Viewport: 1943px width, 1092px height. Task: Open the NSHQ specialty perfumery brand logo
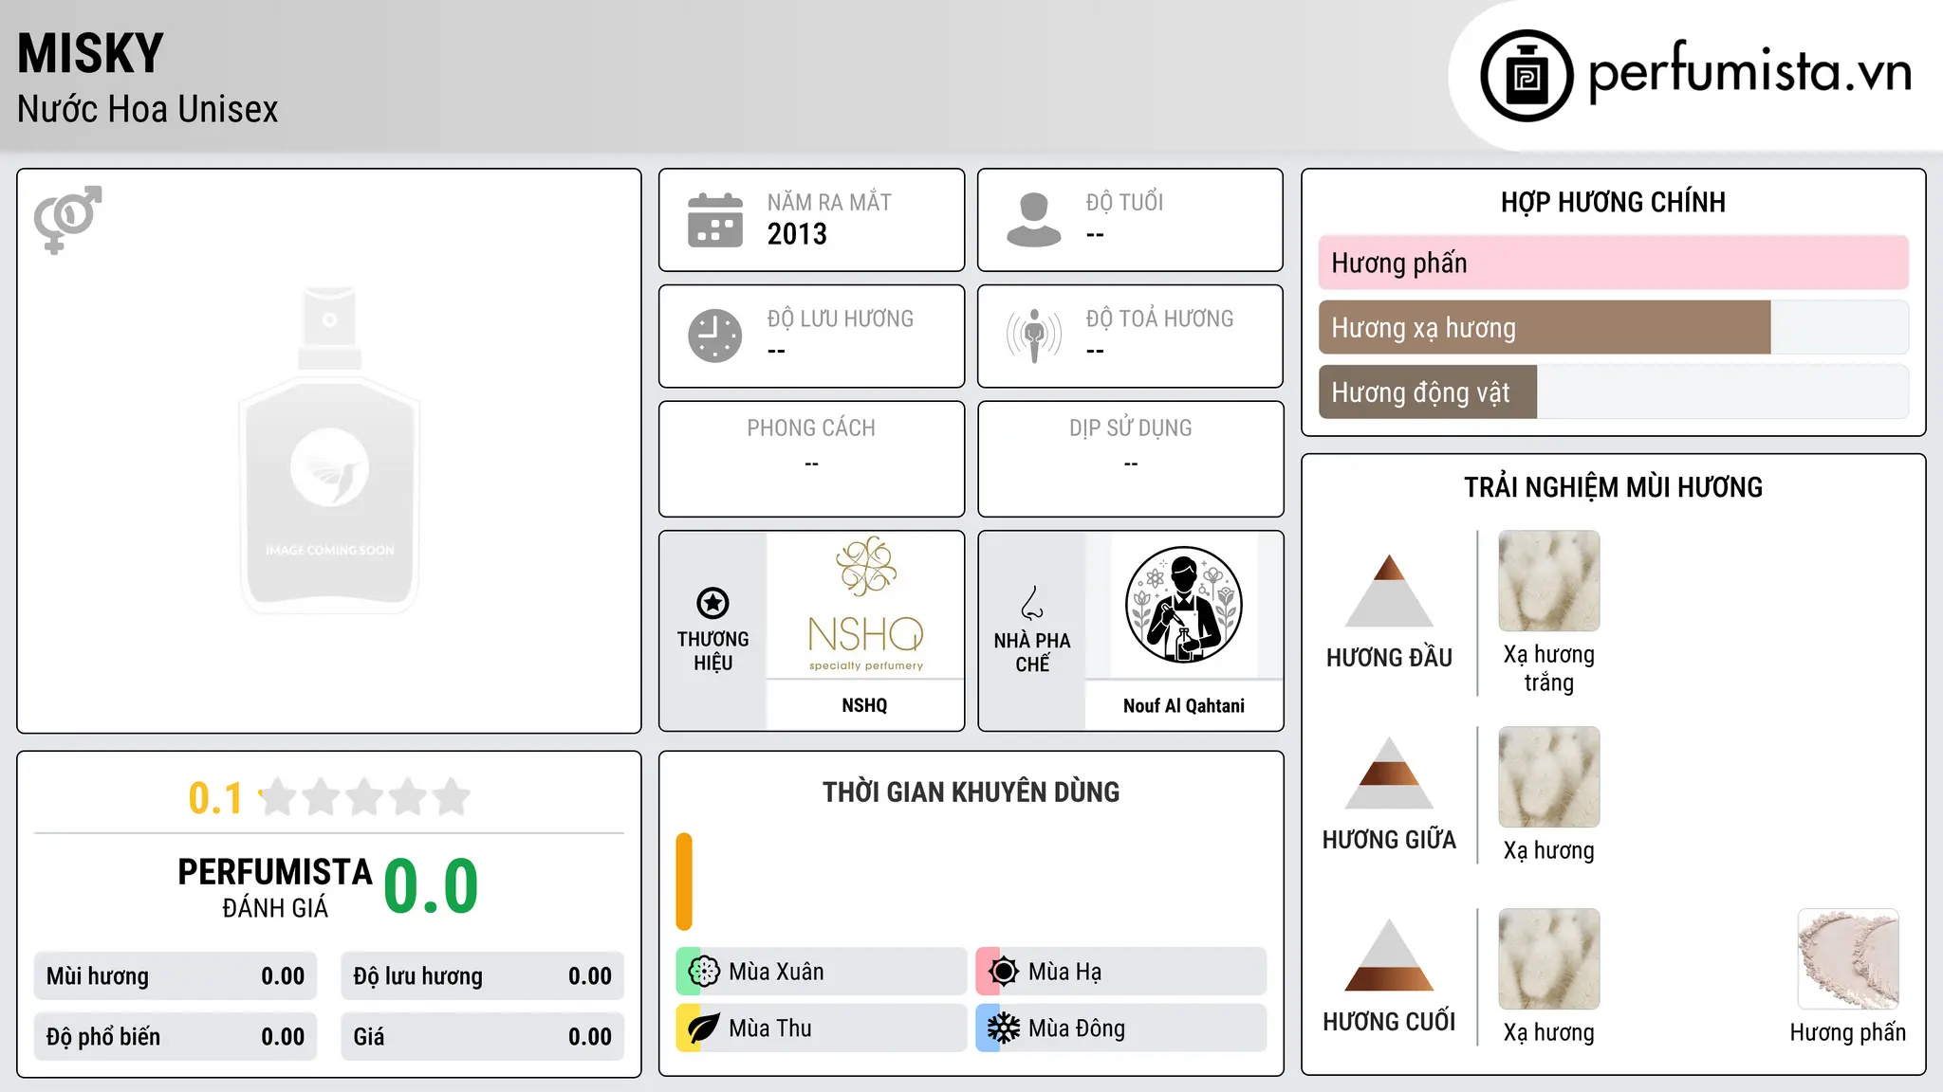click(865, 605)
